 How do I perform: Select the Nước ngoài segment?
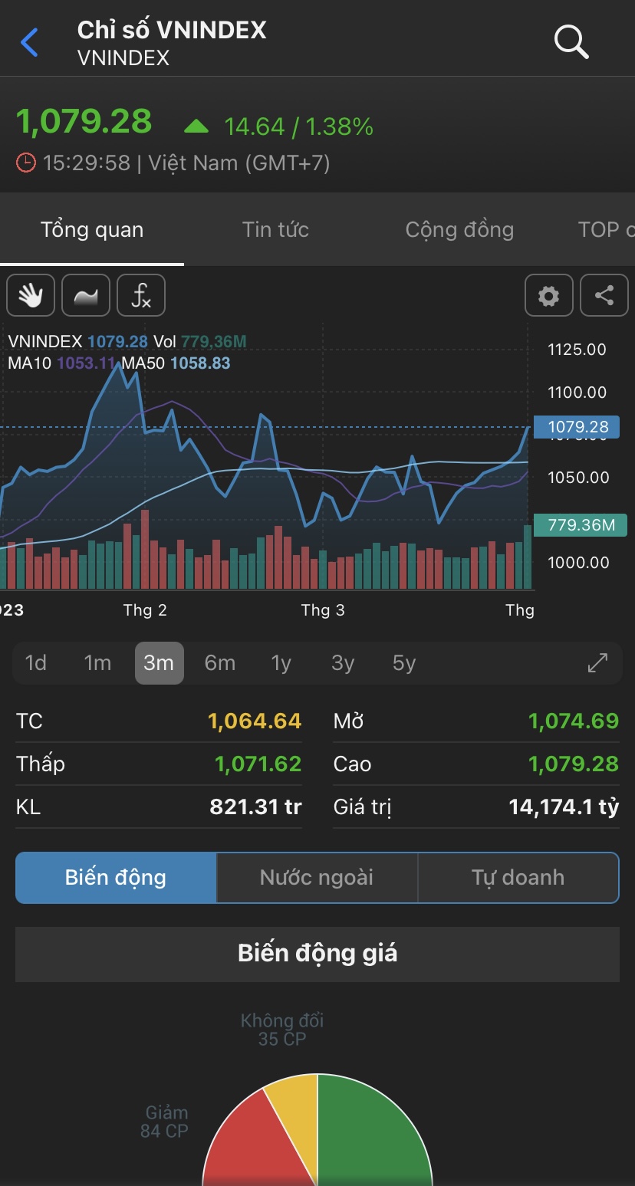click(317, 877)
